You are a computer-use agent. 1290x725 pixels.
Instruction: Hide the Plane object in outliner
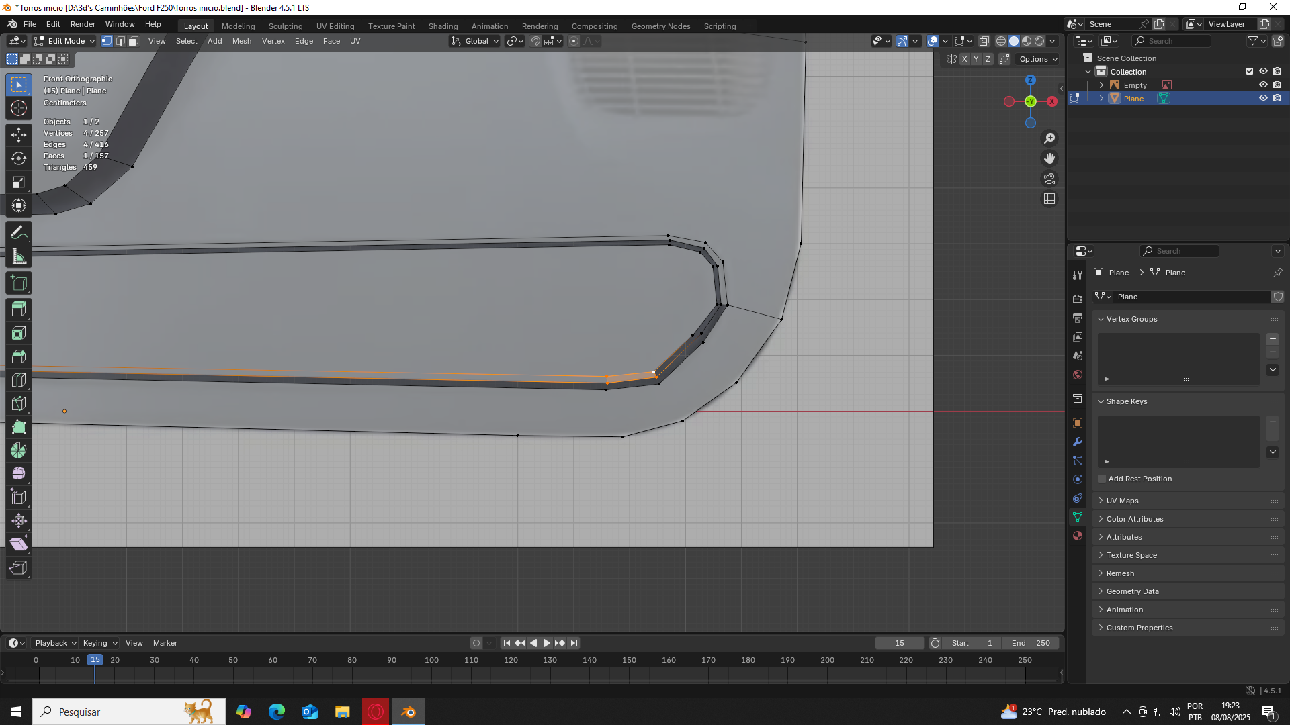click(x=1263, y=98)
